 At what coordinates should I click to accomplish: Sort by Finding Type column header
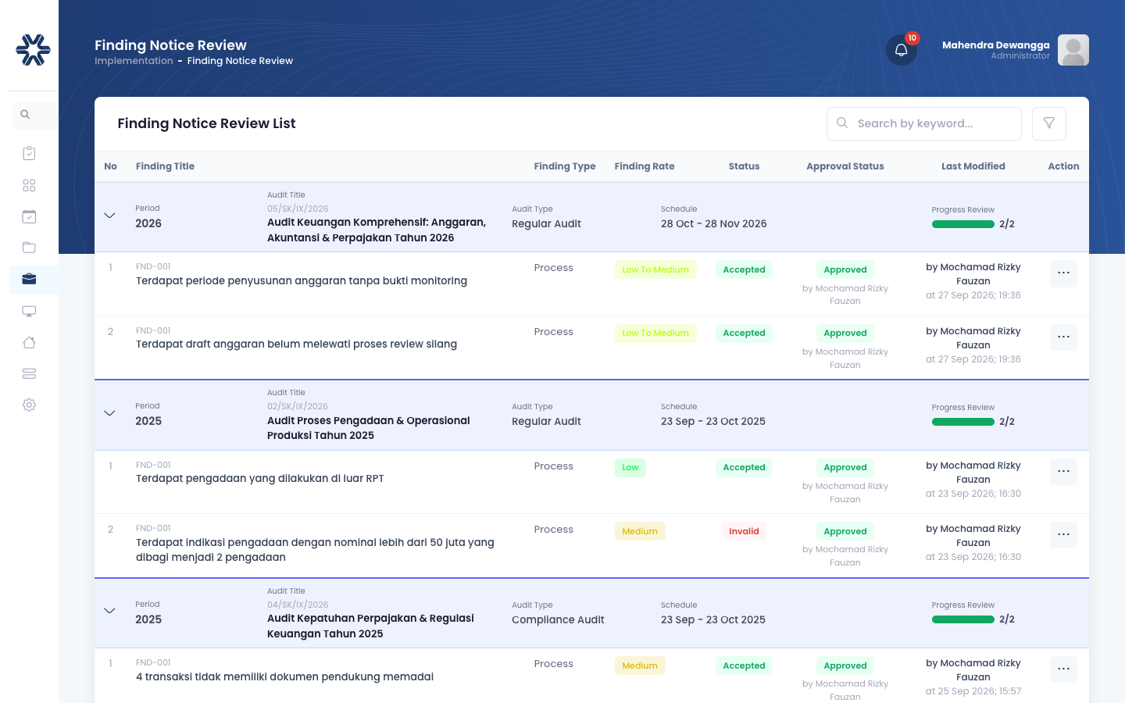click(565, 166)
